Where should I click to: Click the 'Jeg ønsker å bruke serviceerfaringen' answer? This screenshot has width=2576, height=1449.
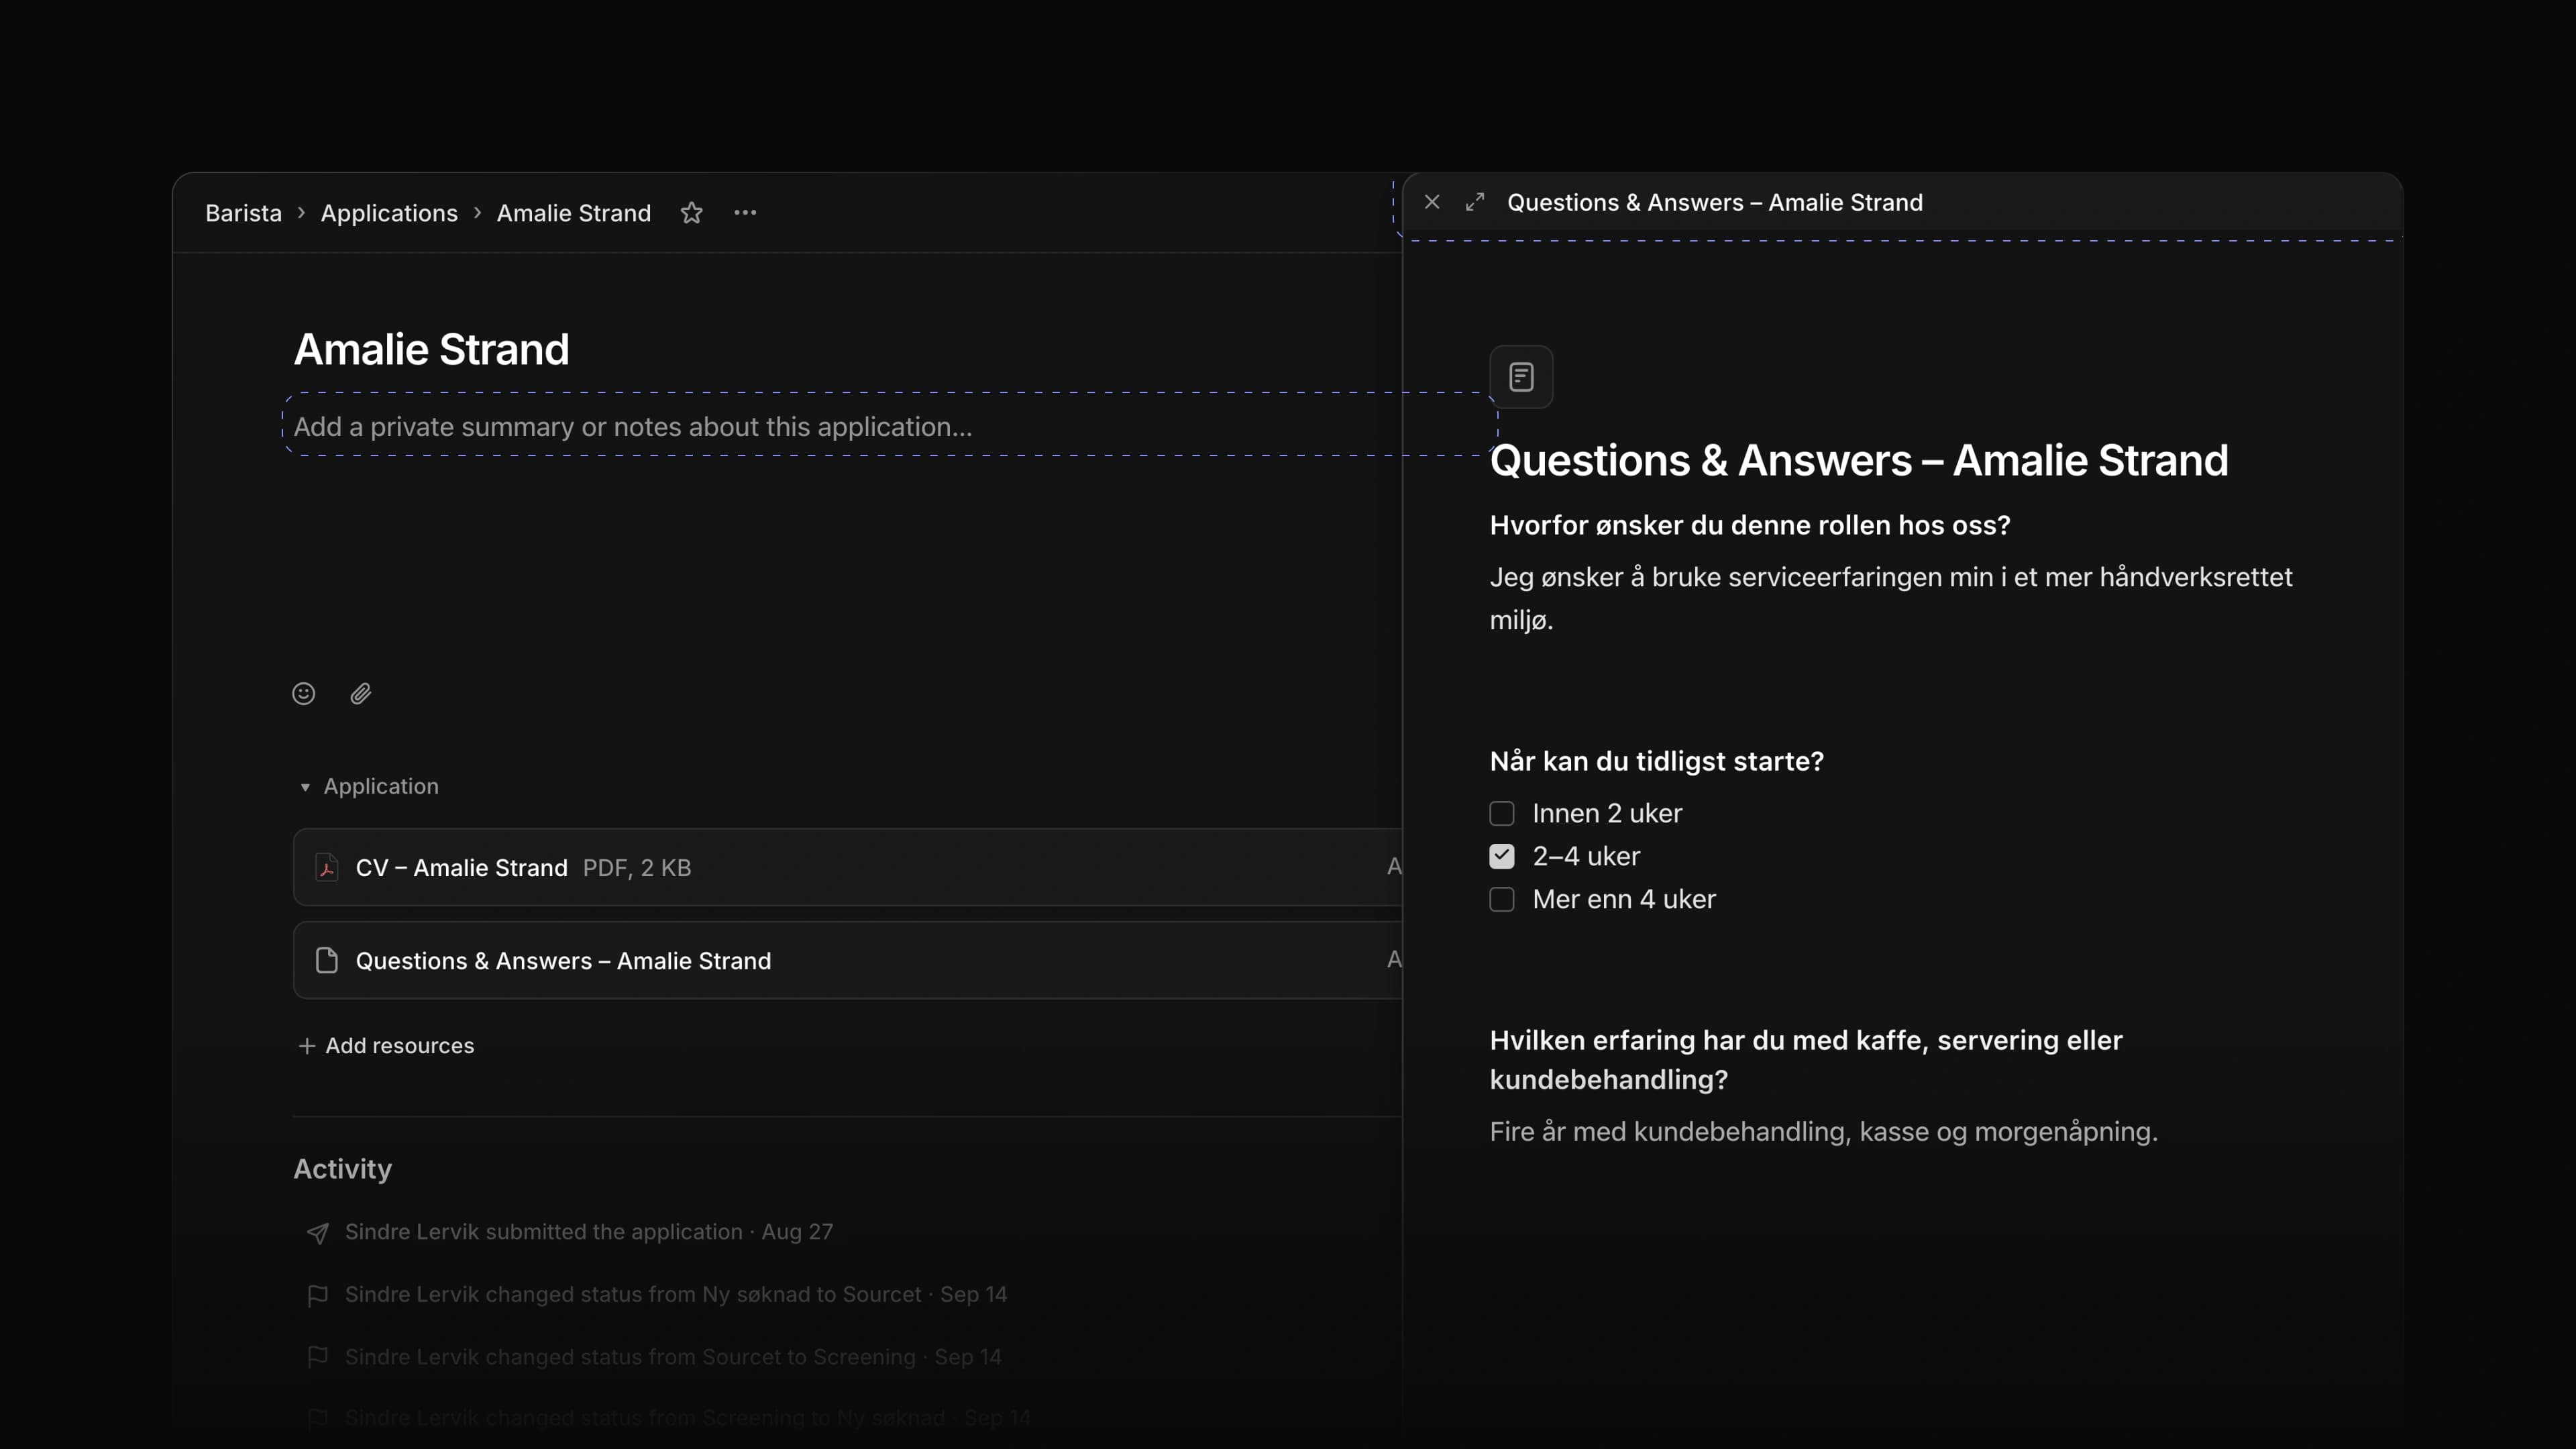pos(1891,598)
